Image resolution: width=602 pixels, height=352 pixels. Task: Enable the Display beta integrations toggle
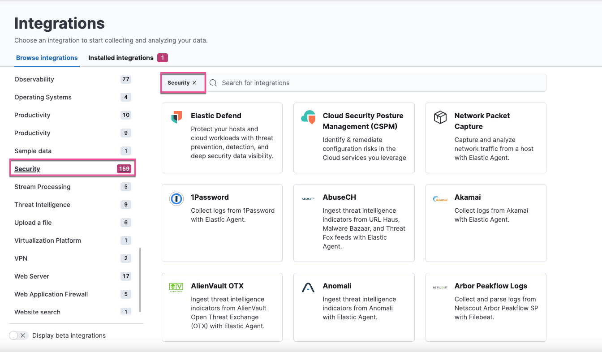coord(18,335)
